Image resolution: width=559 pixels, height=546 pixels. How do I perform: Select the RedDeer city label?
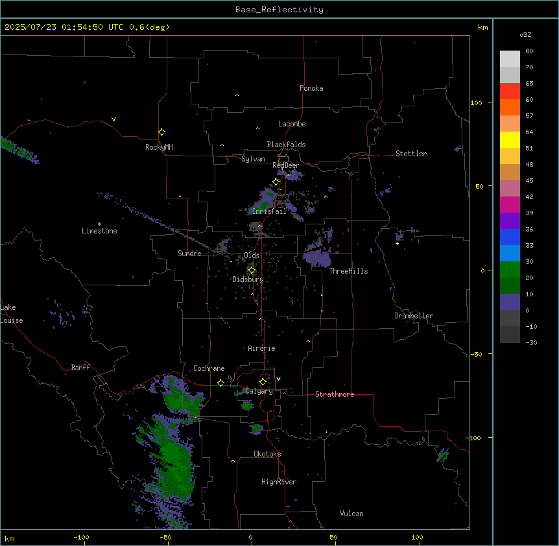coord(285,165)
